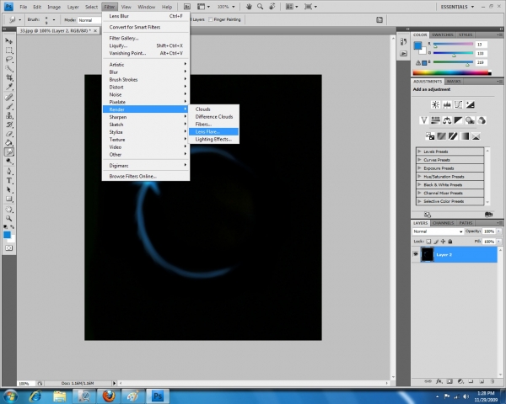Select the Lasso tool
Viewport: 506px width, 404px height.
pos(9,59)
